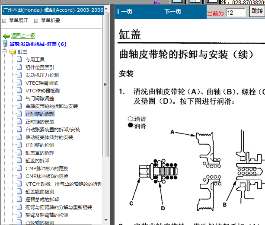Open 缸盖翘曲检测 entry
The height and width of the screenshot is (225, 265).
[40, 192]
